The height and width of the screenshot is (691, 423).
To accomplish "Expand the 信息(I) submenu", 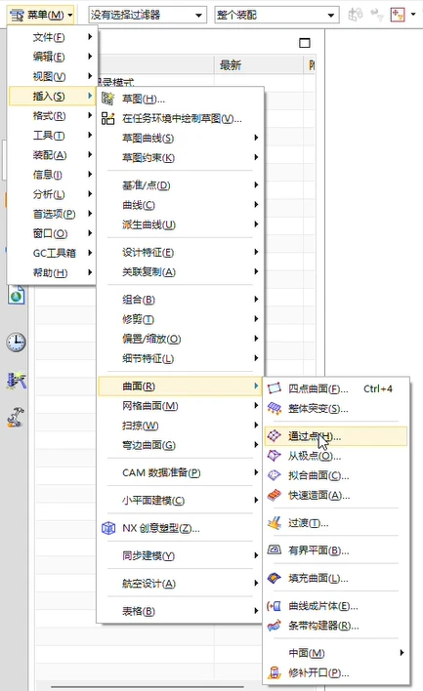I will click(53, 175).
